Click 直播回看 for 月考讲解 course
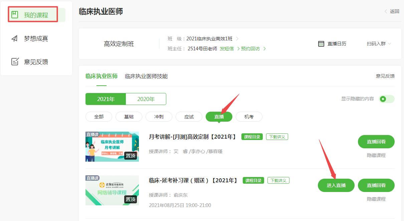Viewport: 404px width, 221px height. click(x=376, y=142)
